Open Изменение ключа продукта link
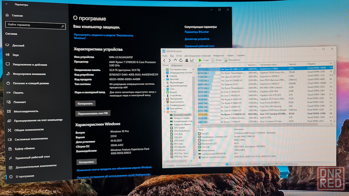349x196 pixels. coord(114,169)
